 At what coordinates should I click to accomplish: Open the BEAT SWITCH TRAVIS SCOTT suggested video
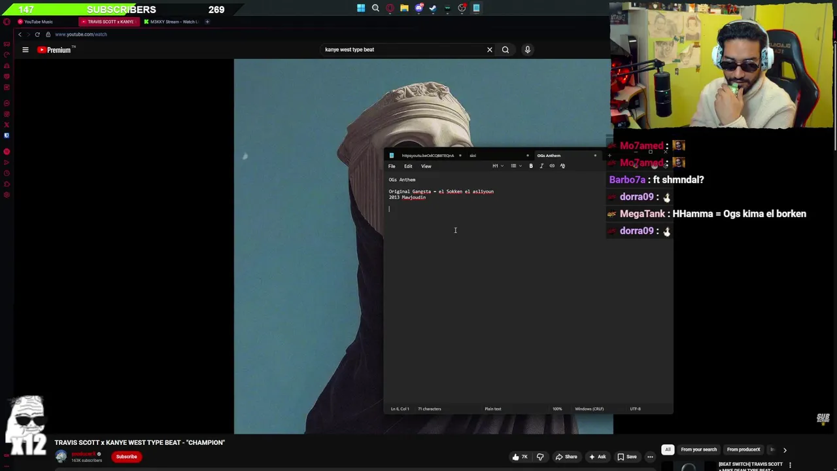click(751, 466)
